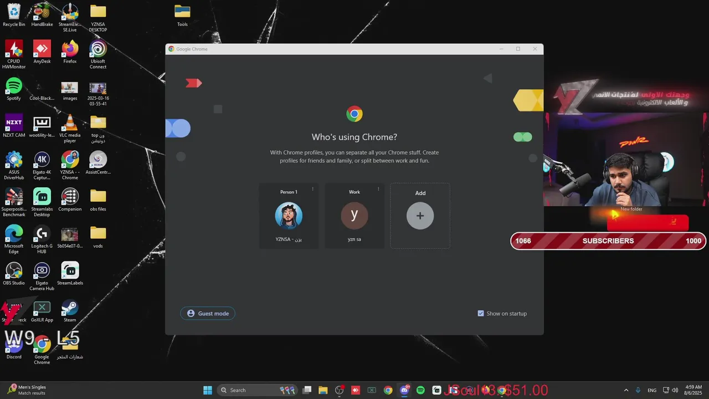Open Task View on taskbar
Screen dimensions: 709x399
[x=307, y=390]
